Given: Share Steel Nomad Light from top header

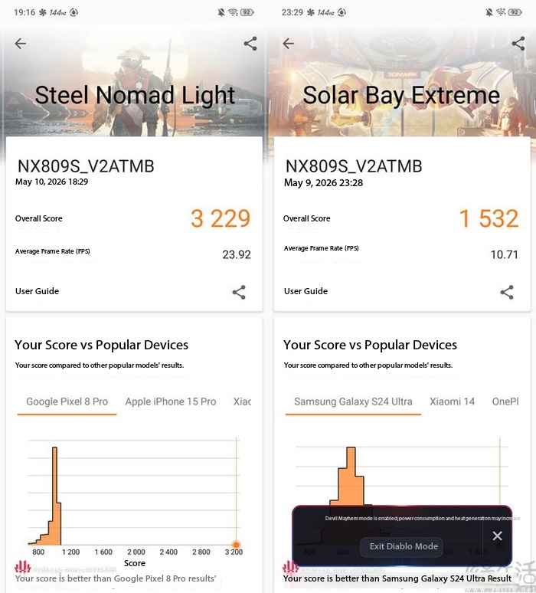Looking at the screenshot, I should point(250,44).
